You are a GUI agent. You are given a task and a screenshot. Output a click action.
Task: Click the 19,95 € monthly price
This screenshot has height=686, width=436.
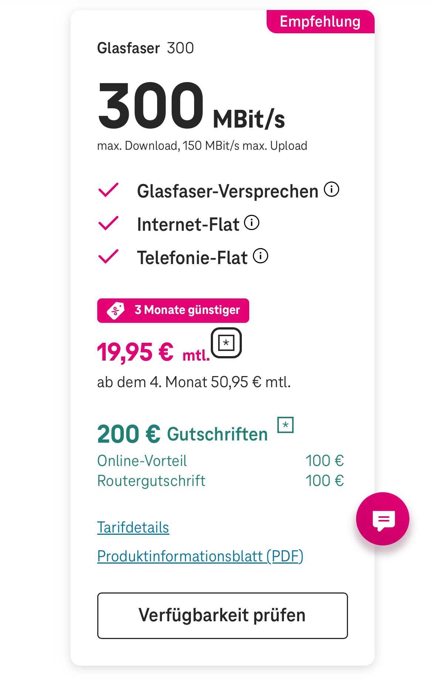click(135, 352)
